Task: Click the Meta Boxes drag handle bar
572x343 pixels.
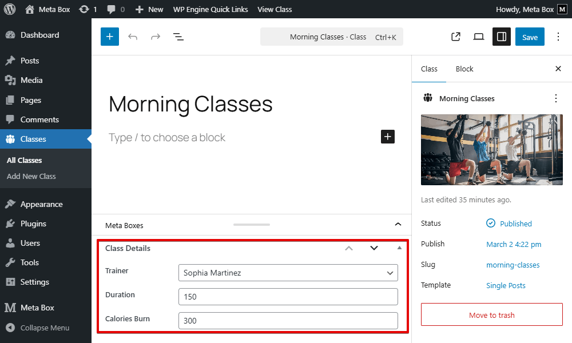Action: pyautogui.click(x=252, y=225)
